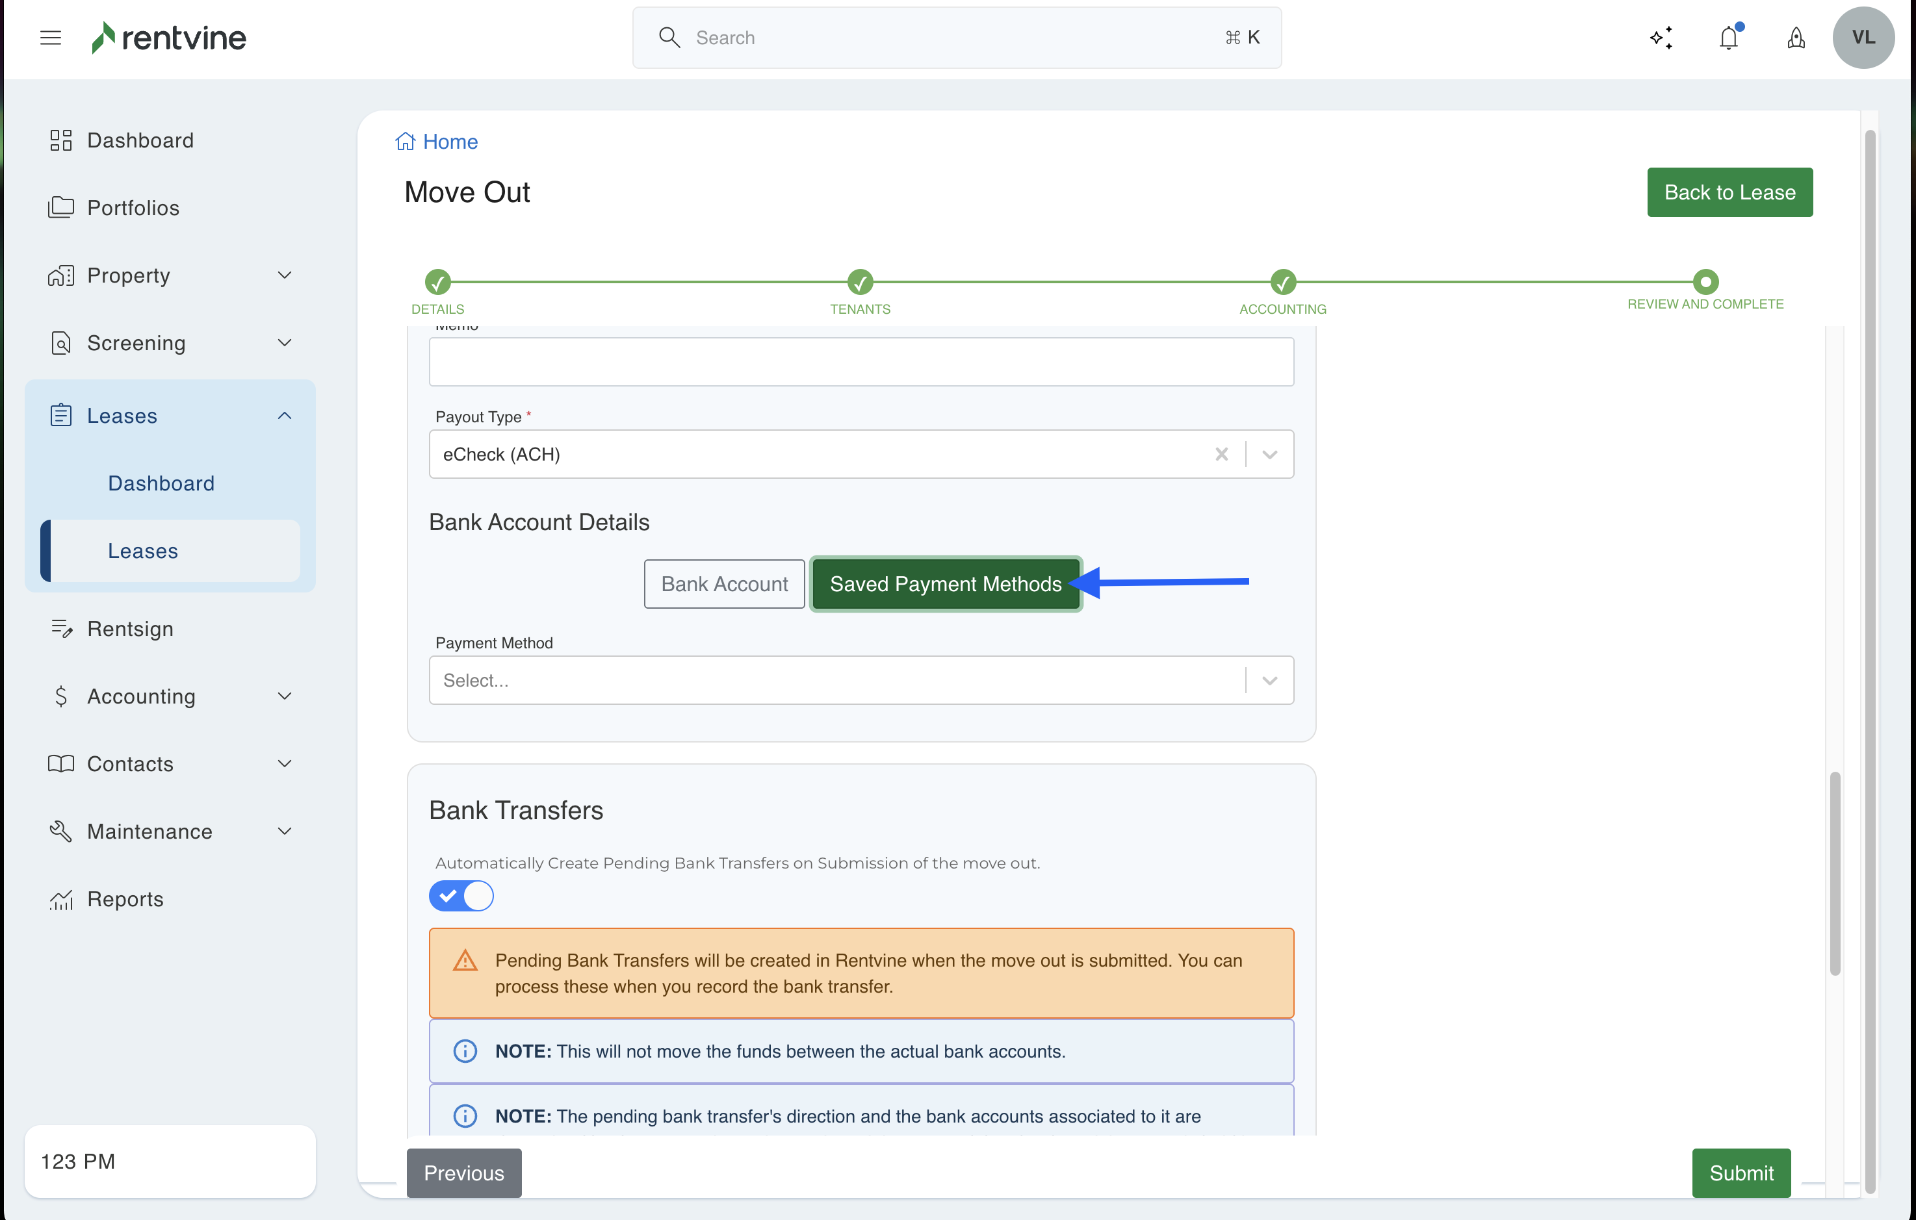Click the Back to Lease button
The height and width of the screenshot is (1220, 1916).
pyautogui.click(x=1729, y=192)
